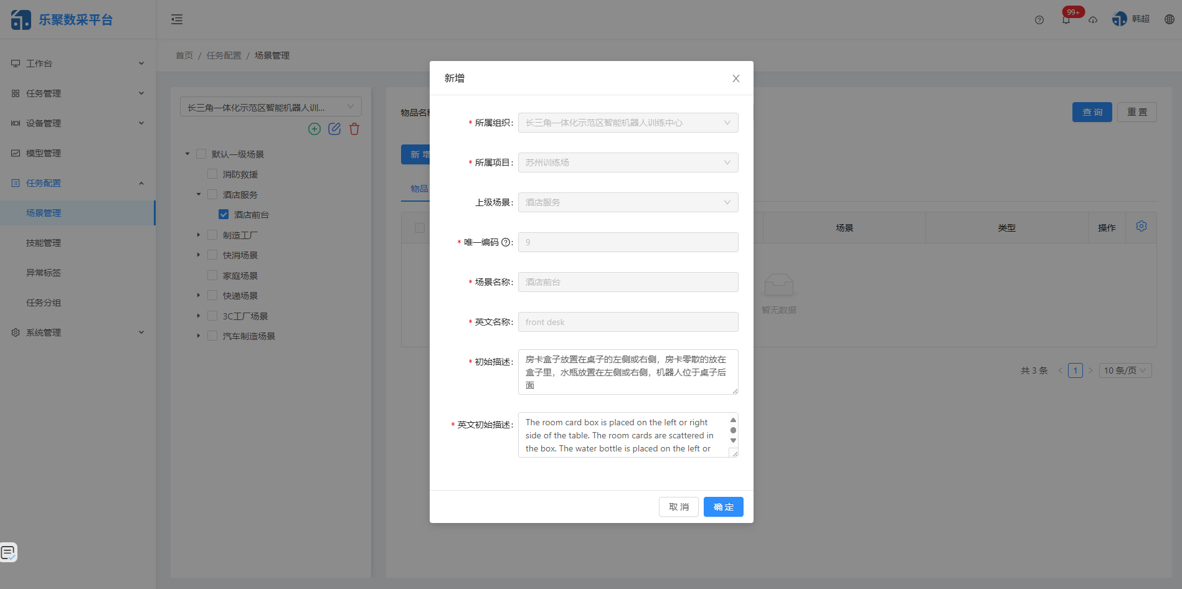Click page 1 in the pagination

[x=1076, y=370]
